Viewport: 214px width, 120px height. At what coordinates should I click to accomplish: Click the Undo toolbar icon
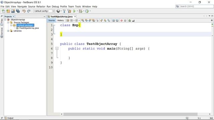[24, 11]
